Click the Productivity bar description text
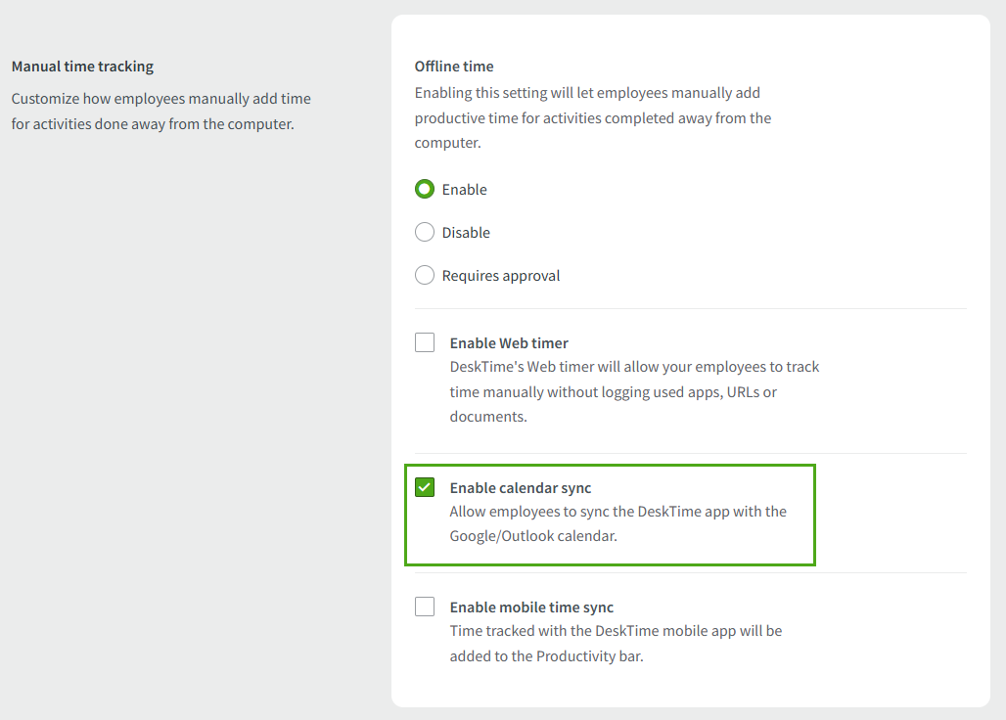The height and width of the screenshot is (720, 1006). (x=615, y=643)
